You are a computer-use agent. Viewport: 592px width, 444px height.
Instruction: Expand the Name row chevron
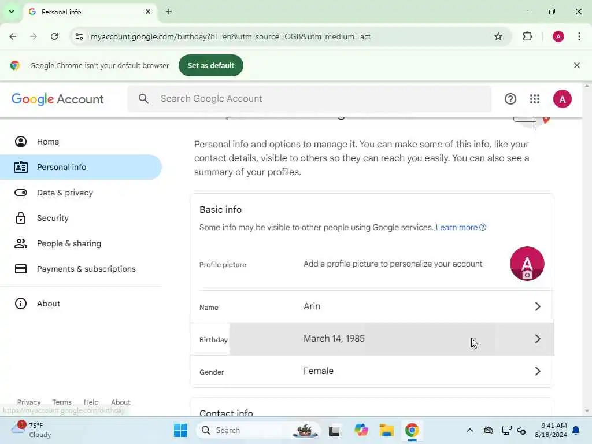[538, 306]
